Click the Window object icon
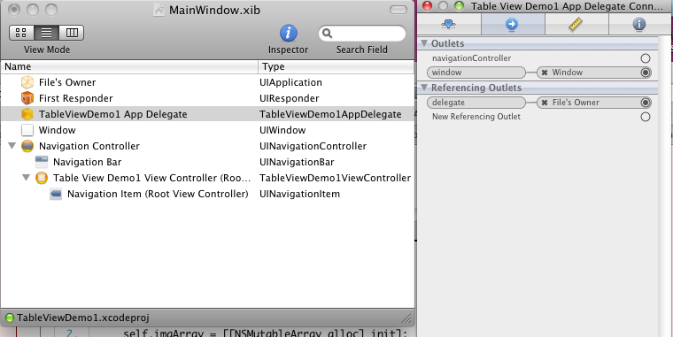The height and width of the screenshot is (337, 673). tap(27, 130)
